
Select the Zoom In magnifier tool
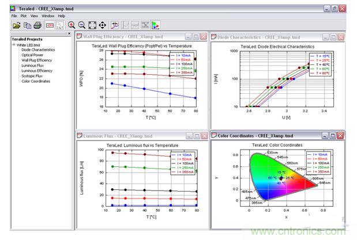(x=72, y=25)
